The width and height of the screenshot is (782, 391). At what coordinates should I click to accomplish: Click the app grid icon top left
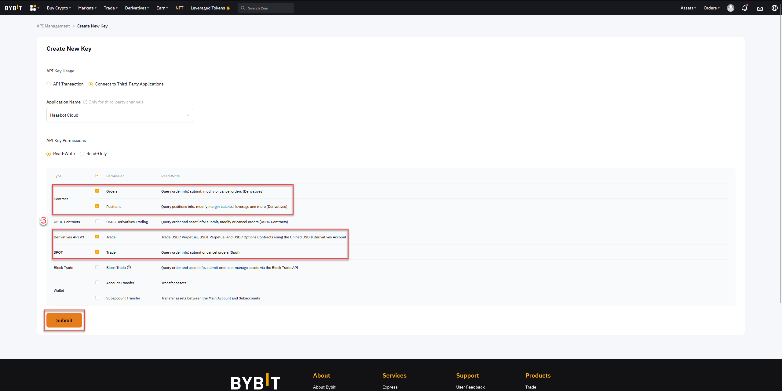pos(33,8)
